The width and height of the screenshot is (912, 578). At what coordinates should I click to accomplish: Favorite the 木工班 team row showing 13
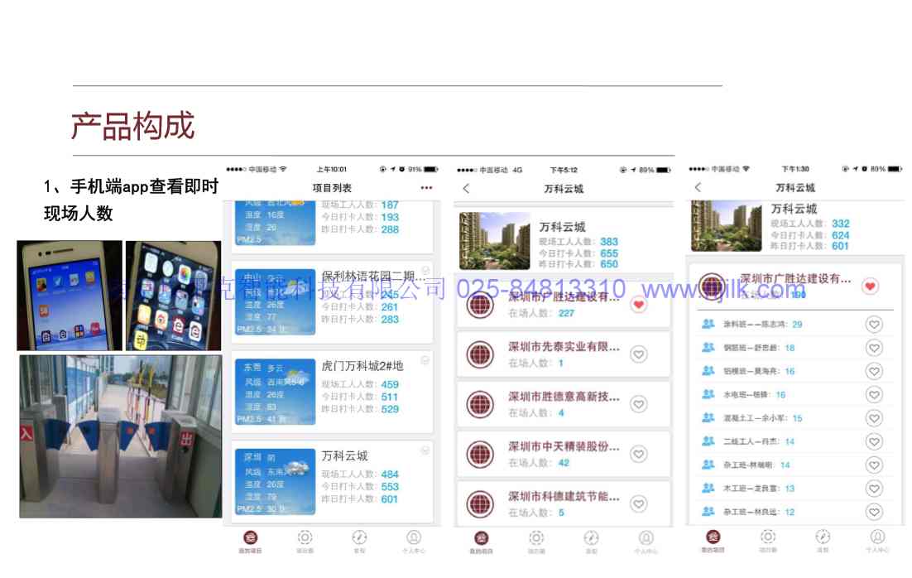pyautogui.click(x=874, y=489)
